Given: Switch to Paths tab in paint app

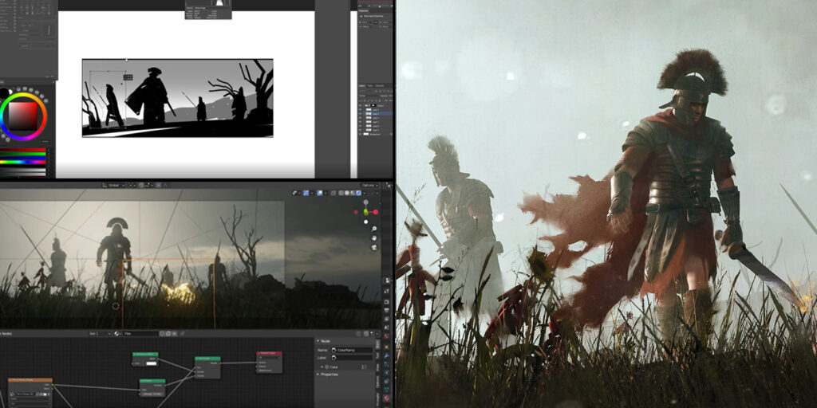Looking at the screenshot, I should (370, 86).
